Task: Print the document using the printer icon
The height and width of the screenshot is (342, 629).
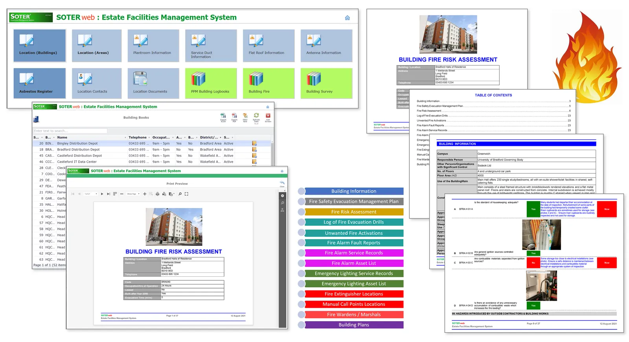Action: coord(157,194)
